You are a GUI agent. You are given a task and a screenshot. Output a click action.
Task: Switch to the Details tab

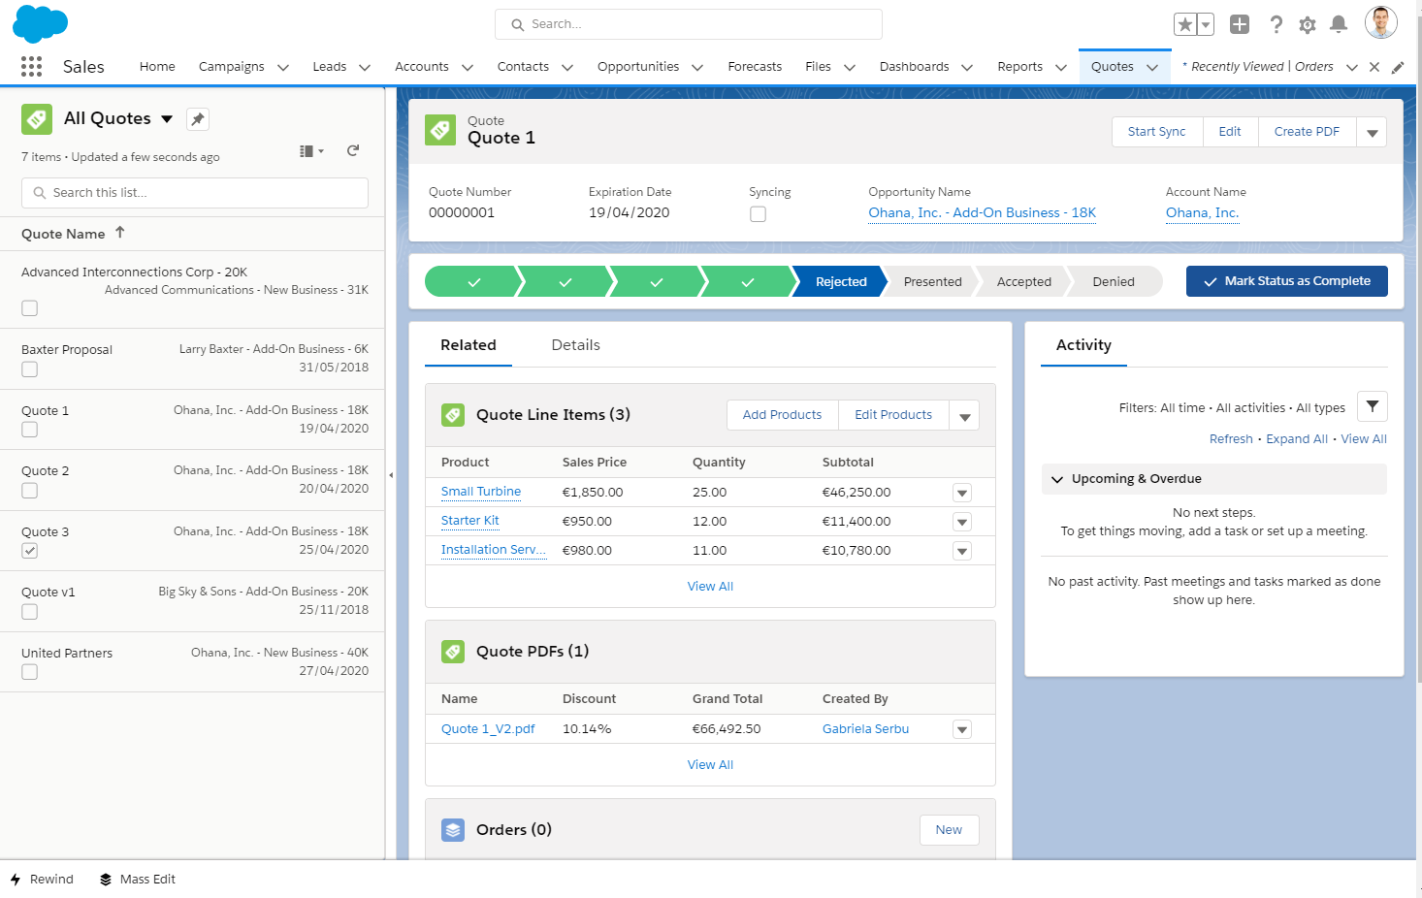click(x=575, y=345)
